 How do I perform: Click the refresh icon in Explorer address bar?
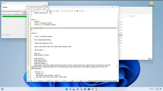coord(124,16)
